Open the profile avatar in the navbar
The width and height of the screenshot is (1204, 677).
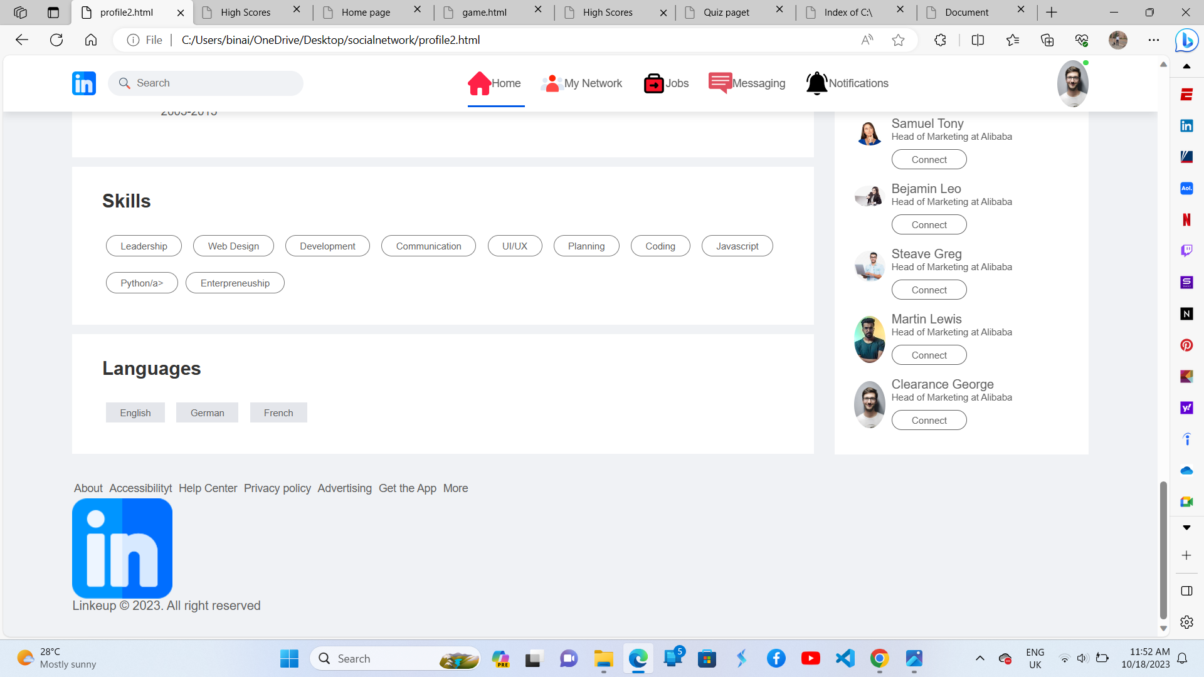coord(1072,83)
